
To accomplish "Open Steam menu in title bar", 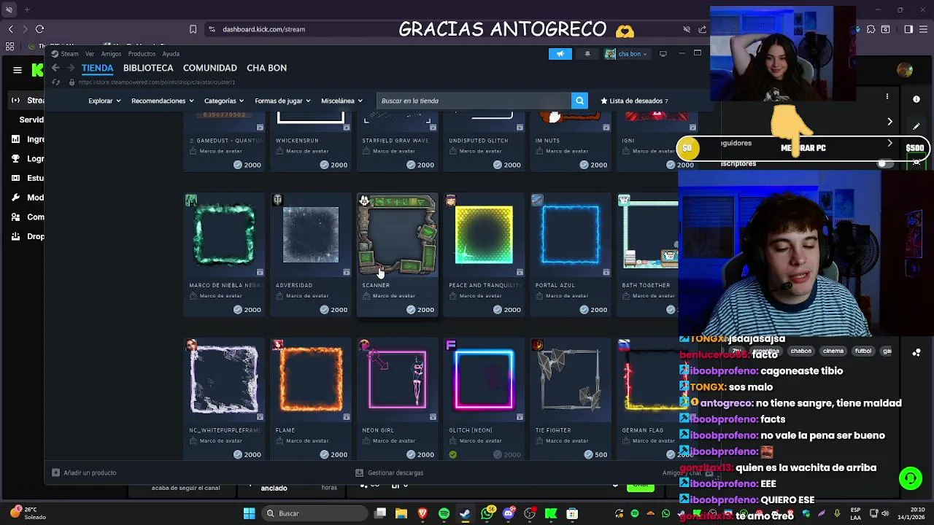I will pyautogui.click(x=65, y=53).
